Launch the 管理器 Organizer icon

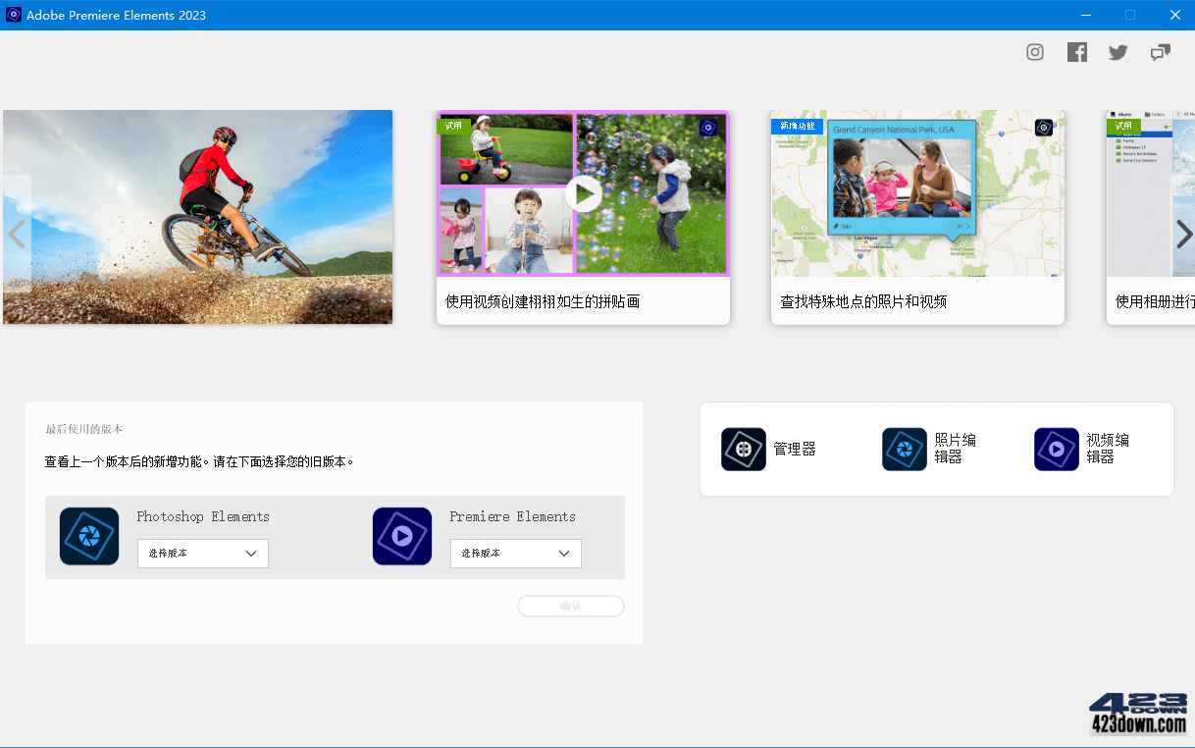[x=744, y=450]
